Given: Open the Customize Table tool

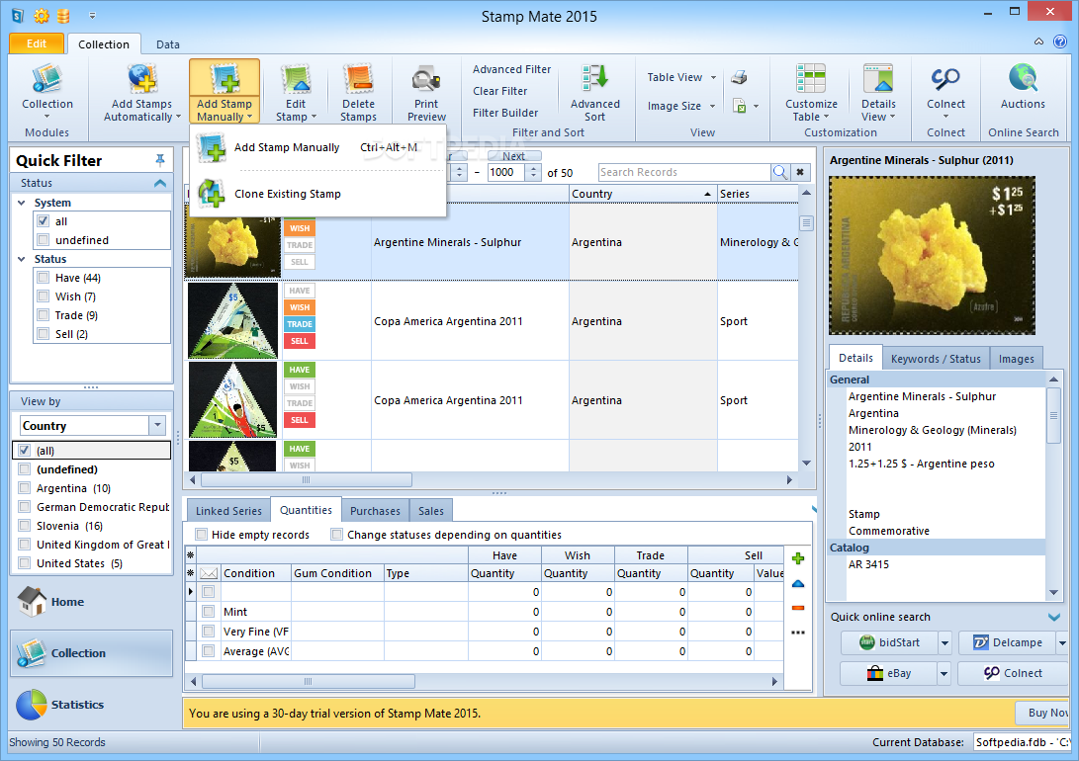Looking at the screenshot, I should [x=811, y=92].
